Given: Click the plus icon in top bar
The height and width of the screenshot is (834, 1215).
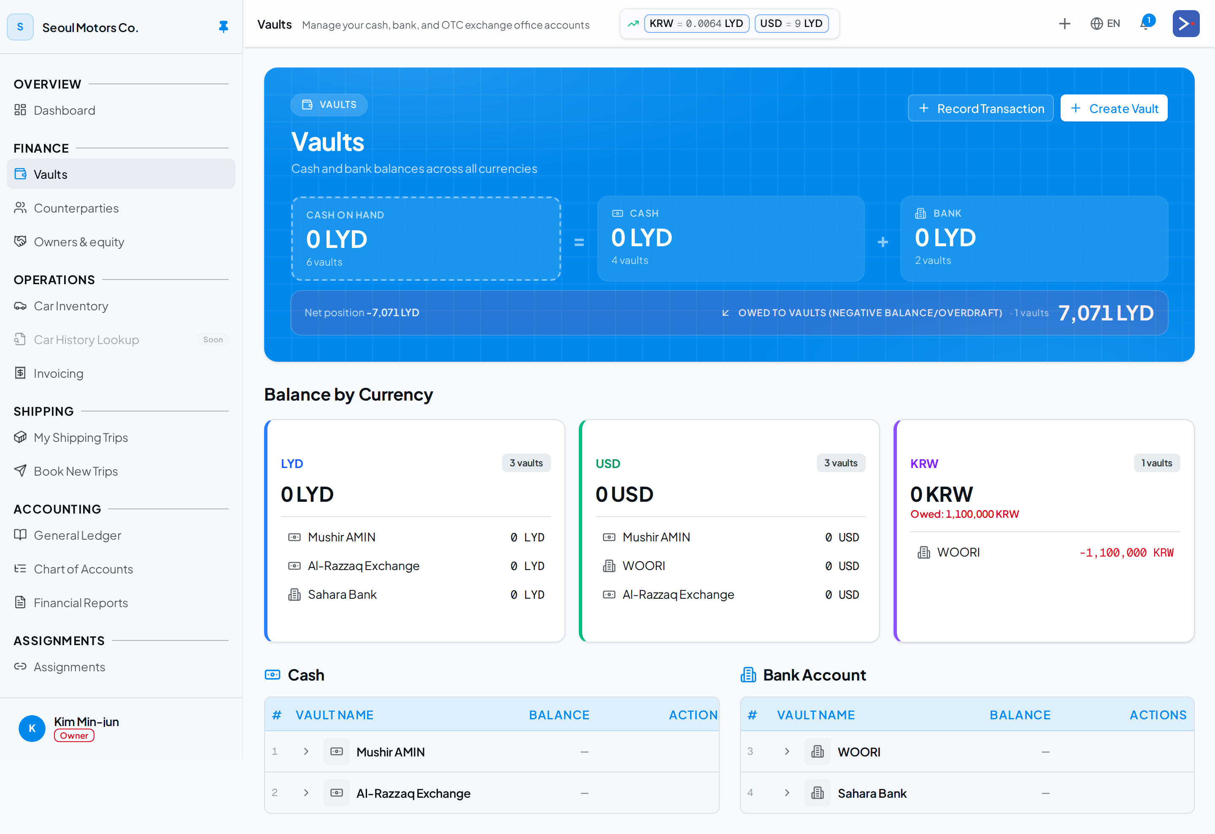Looking at the screenshot, I should coord(1064,24).
